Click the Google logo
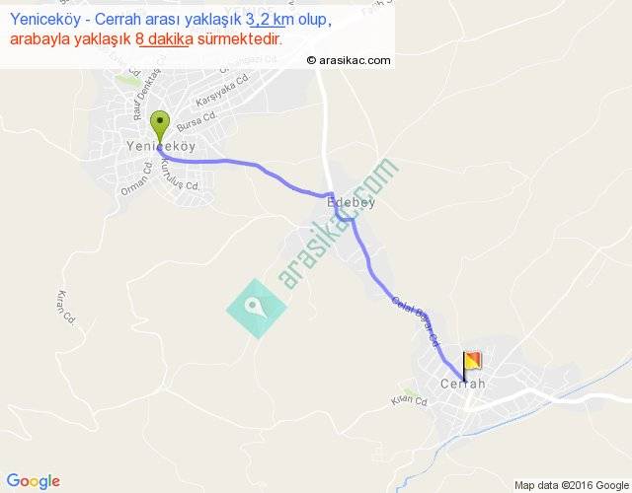The width and height of the screenshot is (632, 493). (x=34, y=481)
